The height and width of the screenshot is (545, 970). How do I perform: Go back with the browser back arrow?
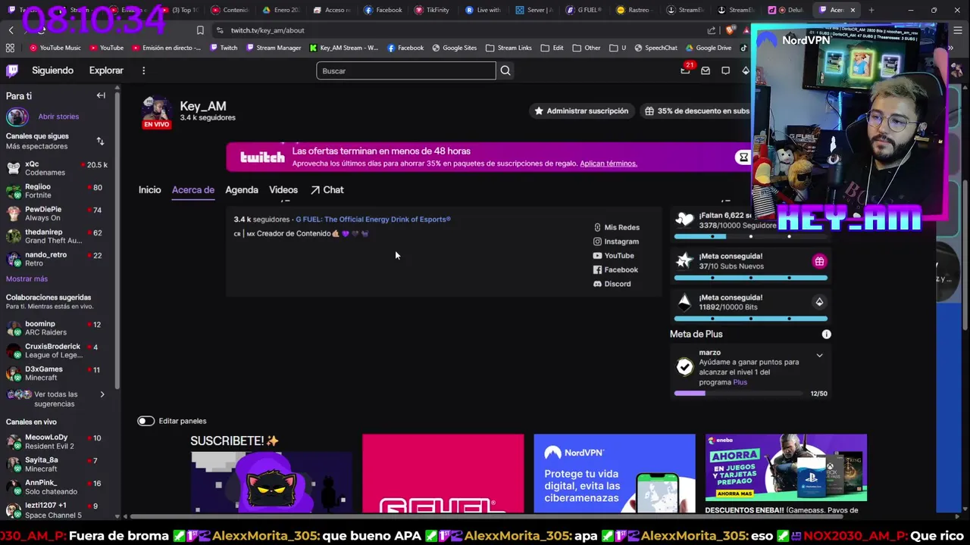click(11, 30)
